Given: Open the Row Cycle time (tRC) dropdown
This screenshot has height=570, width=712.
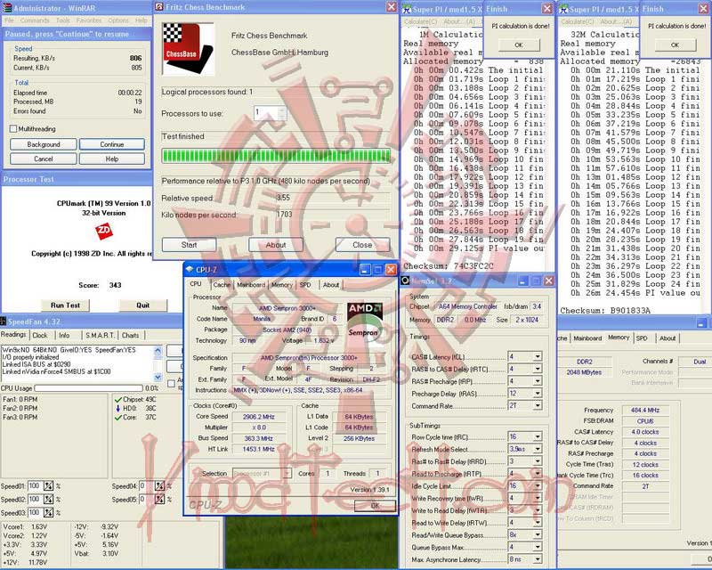Looking at the screenshot, I should click(538, 436).
